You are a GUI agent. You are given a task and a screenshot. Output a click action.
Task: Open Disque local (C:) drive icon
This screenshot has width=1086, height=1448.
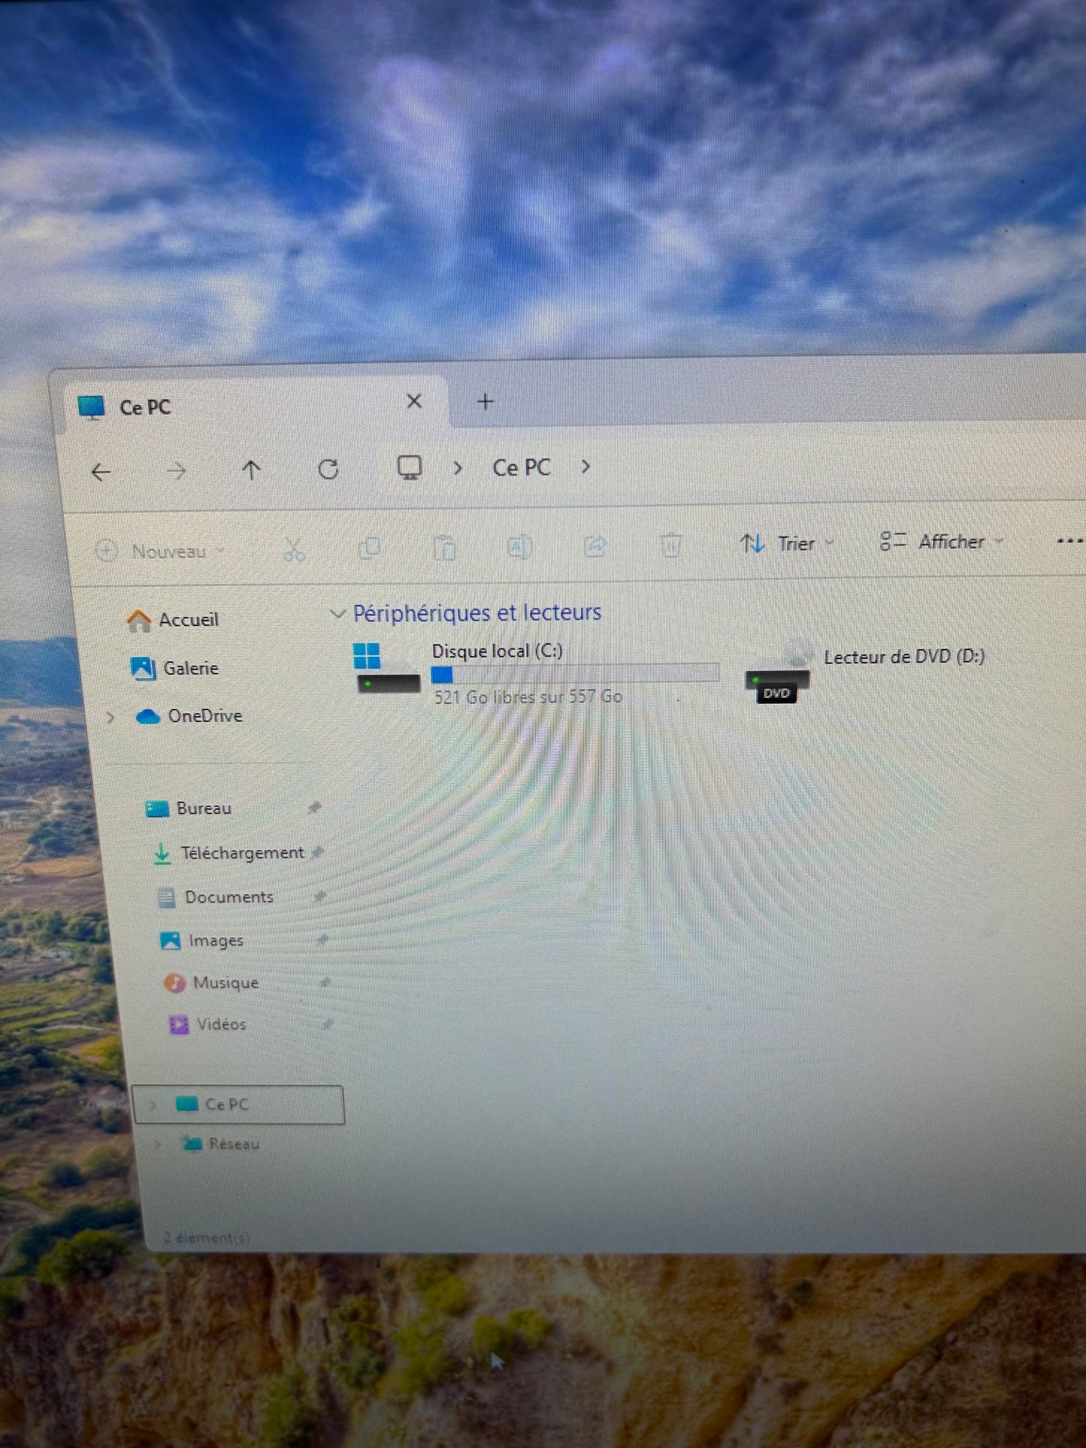tap(385, 670)
